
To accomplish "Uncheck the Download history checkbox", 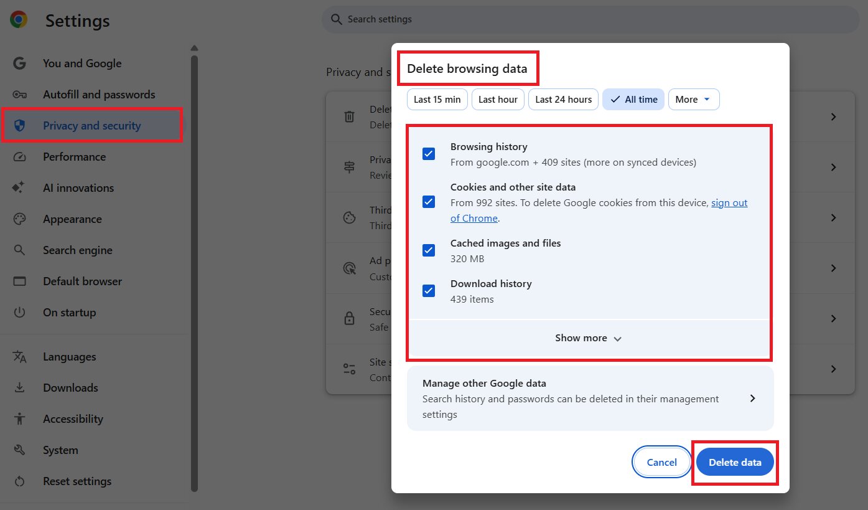I will tap(429, 291).
